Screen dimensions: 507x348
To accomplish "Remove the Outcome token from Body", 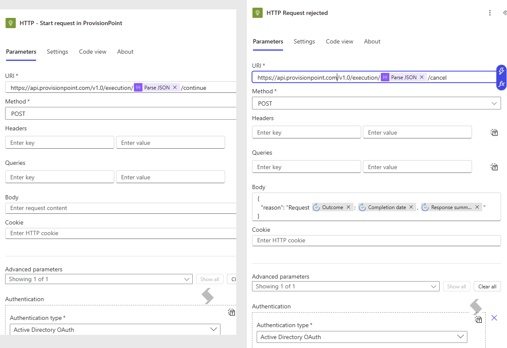I will click(348, 207).
